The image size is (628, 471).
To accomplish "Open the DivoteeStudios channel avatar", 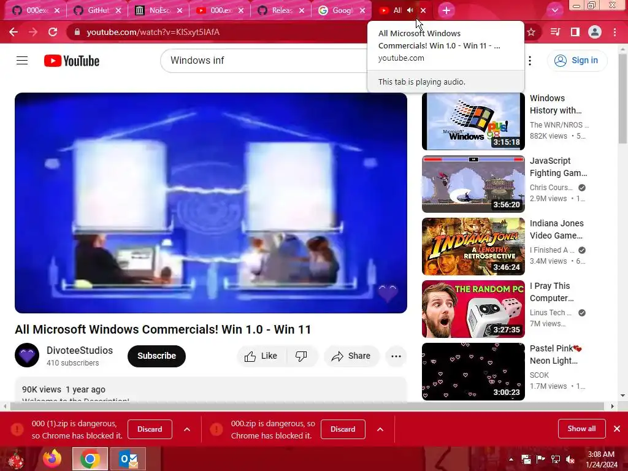I will (x=27, y=355).
